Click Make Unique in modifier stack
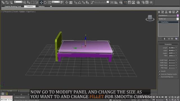Viewport: 180px width, 101px height. (x=169, y=39)
